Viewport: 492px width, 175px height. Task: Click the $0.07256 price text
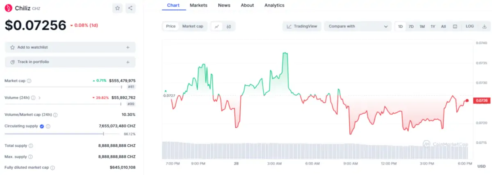[x=35, y=25]
